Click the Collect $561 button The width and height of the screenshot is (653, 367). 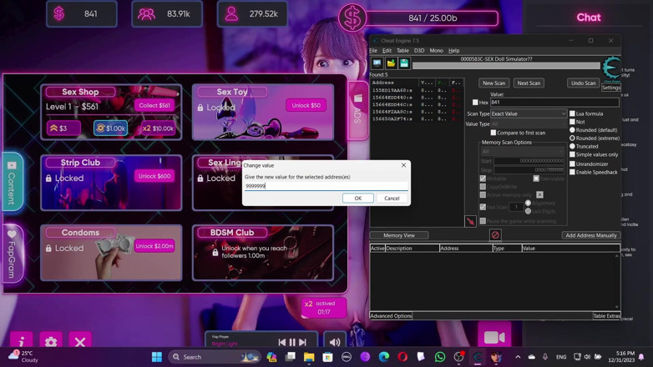tap(154, 105)
